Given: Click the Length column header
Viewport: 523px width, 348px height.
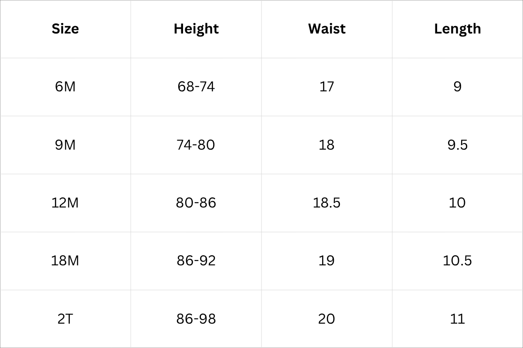Looking at the screenshot, I should click(458, 29).
